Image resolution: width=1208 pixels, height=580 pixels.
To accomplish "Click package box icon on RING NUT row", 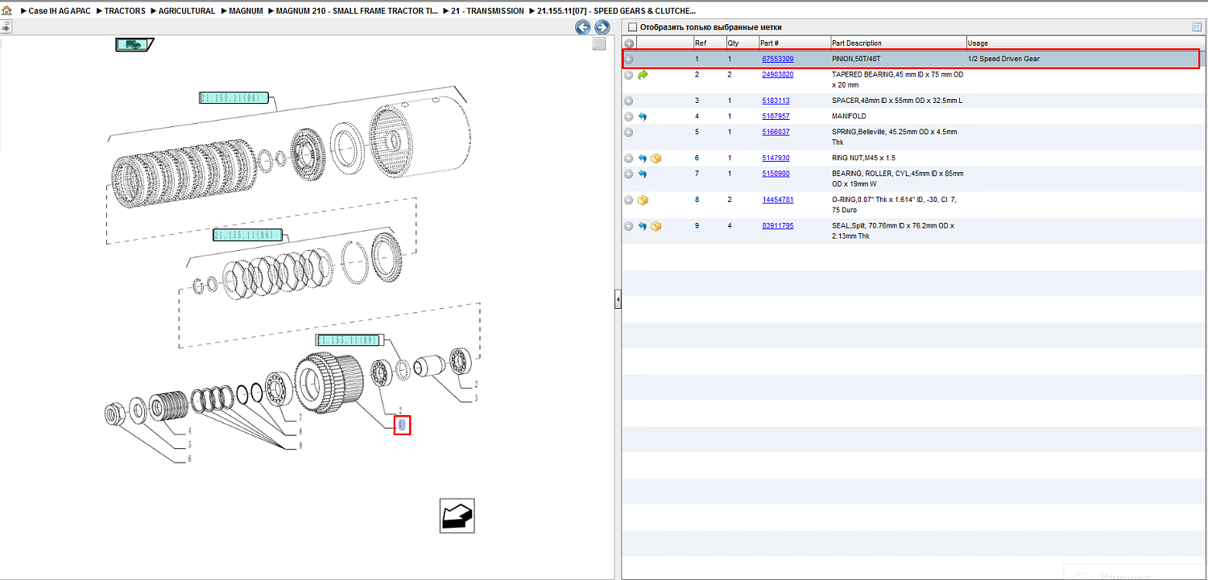I will [656, 158].
